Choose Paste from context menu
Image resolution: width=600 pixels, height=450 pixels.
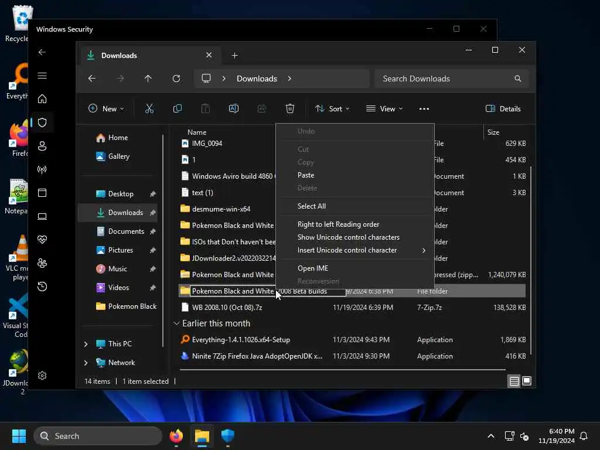click(354, 175)
